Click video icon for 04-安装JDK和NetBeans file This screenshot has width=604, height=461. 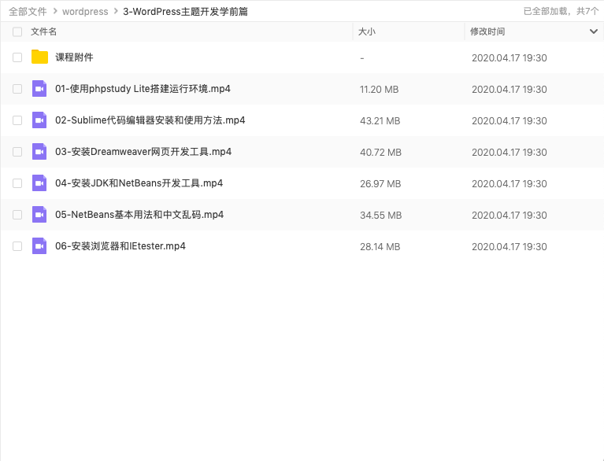[x=39, y=183]
